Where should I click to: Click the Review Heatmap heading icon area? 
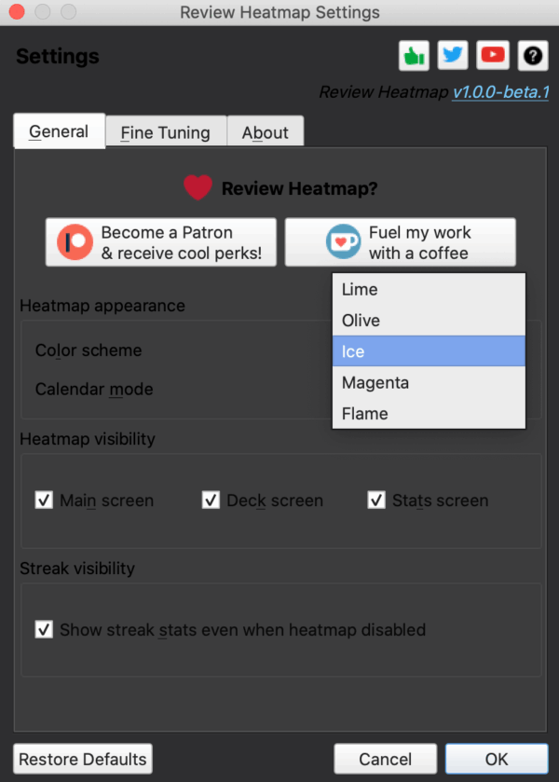click(x=198, y=187)
